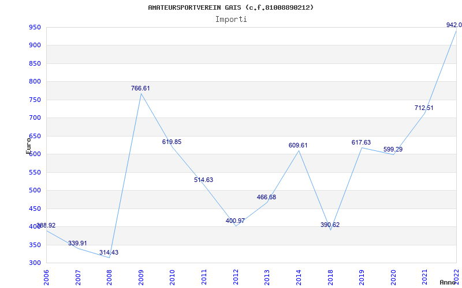
Task: Click the 750 y-axis value
Action: [x=35, y=100]
